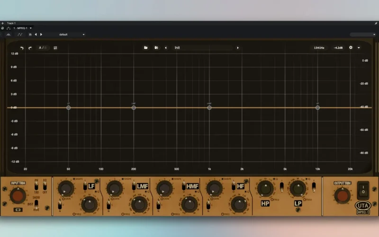Save the preset with folder-disk icon

[156, 48]
